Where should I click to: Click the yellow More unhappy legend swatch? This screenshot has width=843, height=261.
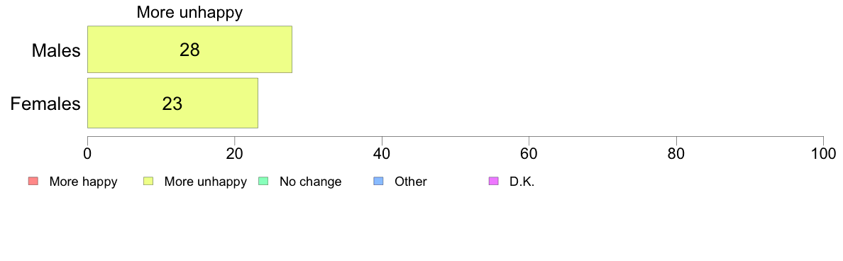click(148, 182)
